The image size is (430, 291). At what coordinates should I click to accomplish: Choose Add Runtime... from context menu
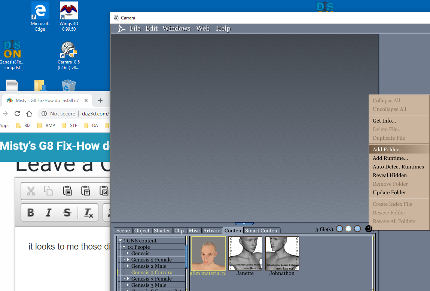399,158
